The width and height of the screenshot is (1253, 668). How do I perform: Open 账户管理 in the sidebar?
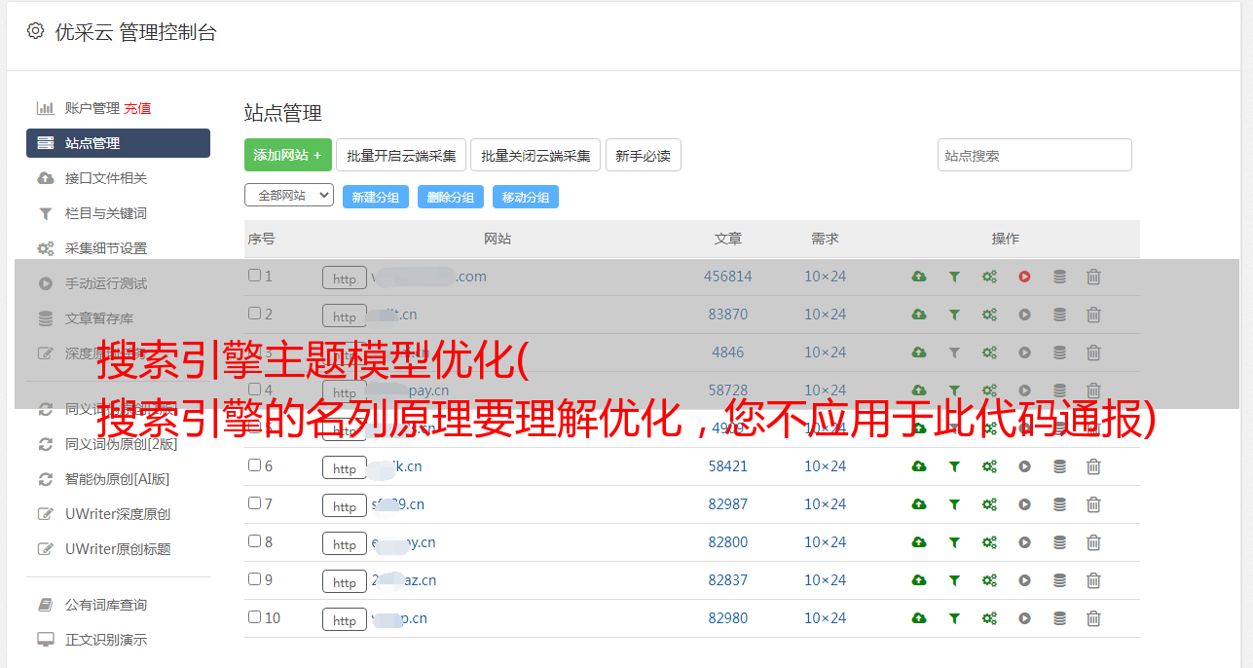(x=92, y=108)
